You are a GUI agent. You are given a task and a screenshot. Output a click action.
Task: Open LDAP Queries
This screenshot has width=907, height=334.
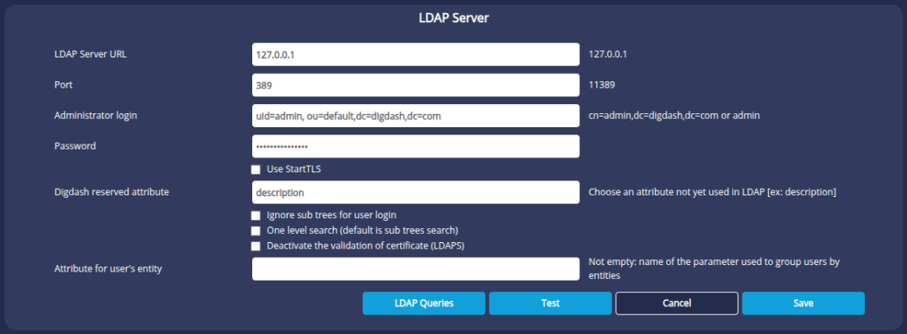(424, 303)
